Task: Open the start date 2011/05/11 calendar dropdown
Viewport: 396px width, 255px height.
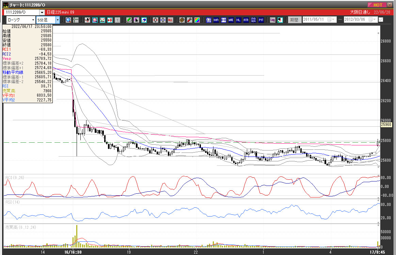Action: (331, 19)
